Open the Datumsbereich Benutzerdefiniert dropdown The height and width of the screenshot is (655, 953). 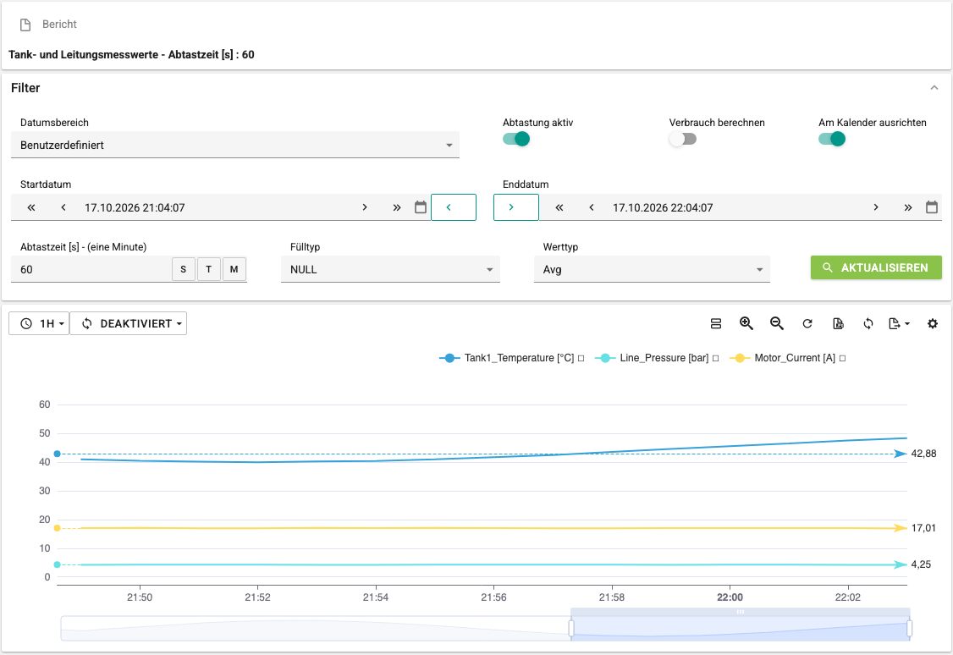[x=235, y=146]
